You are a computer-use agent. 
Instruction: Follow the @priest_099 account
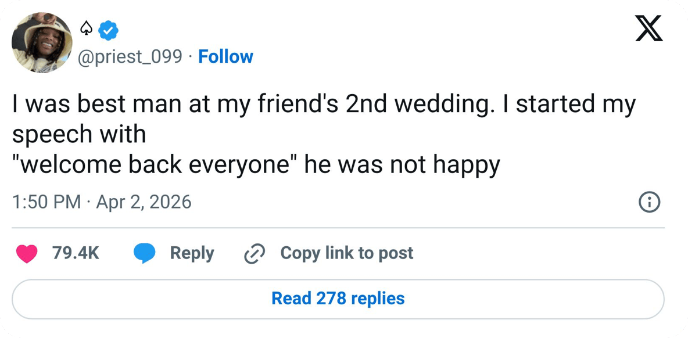pos(225,57)
